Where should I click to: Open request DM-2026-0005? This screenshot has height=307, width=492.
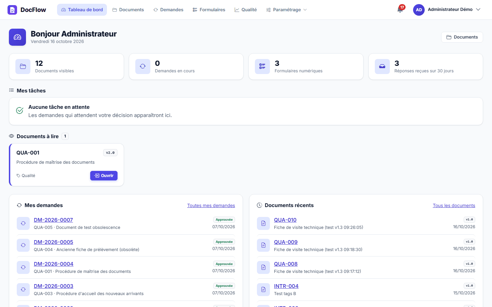[53, 242]
